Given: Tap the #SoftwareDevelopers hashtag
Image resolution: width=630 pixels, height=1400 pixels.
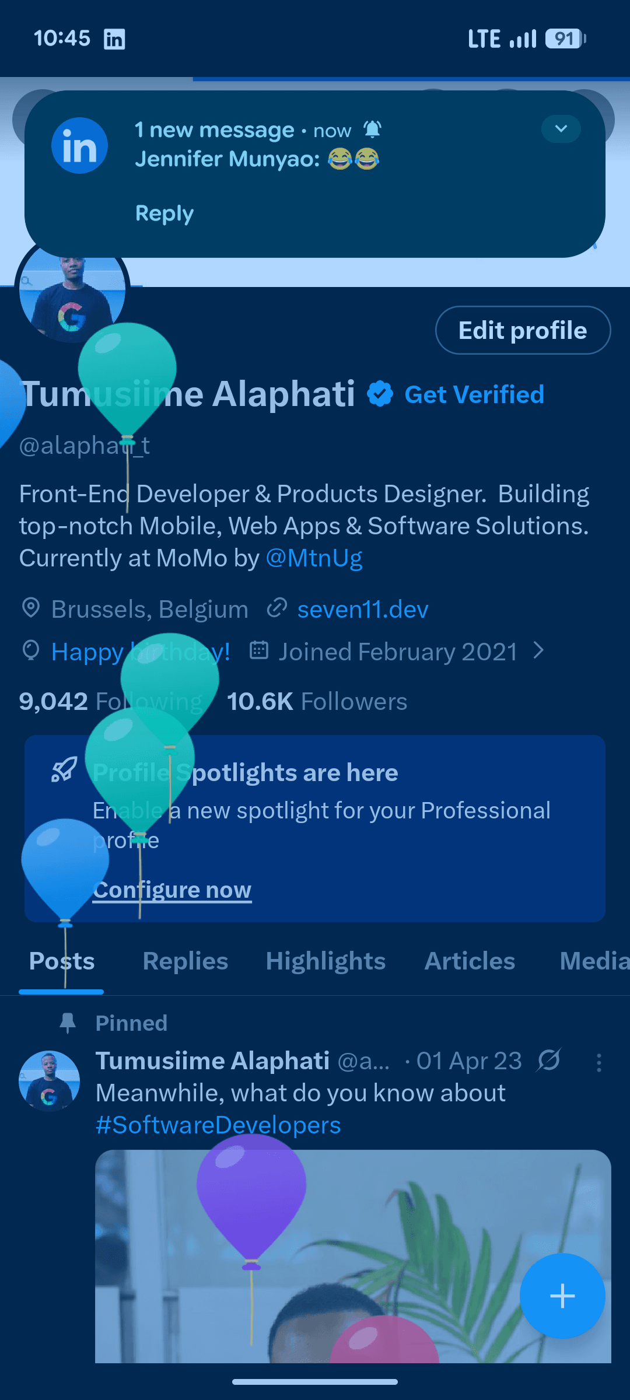Looking at the screenshot, I should pos(218,1125).
